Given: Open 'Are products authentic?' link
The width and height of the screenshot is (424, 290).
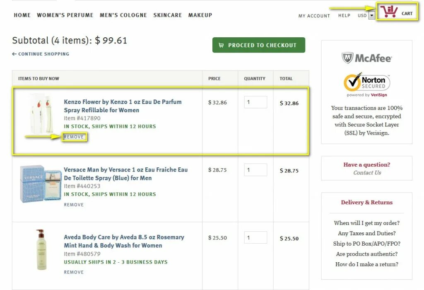Looking at the screenshot, I should click(x=367, y=254).
